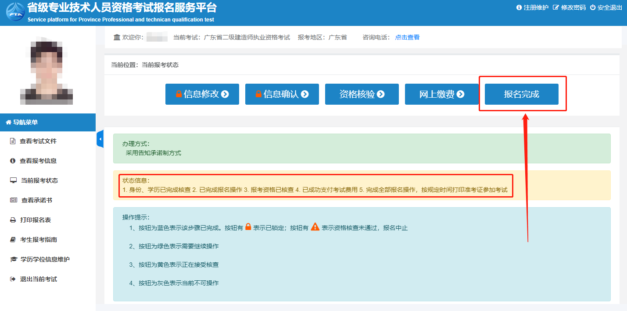627x311 pixels.
Task: Click the 资格核验 step button
Action: click(x=362, y=94)
